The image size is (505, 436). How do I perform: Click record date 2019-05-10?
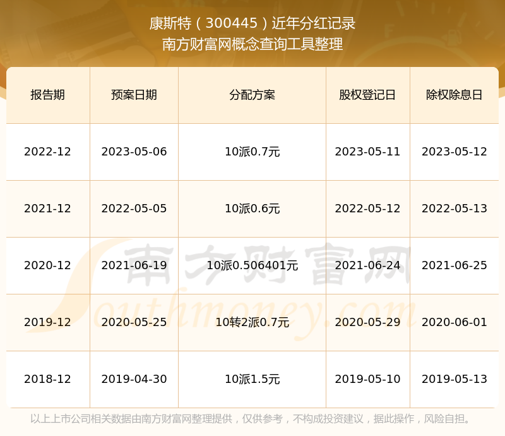click(x=367, y=379)
